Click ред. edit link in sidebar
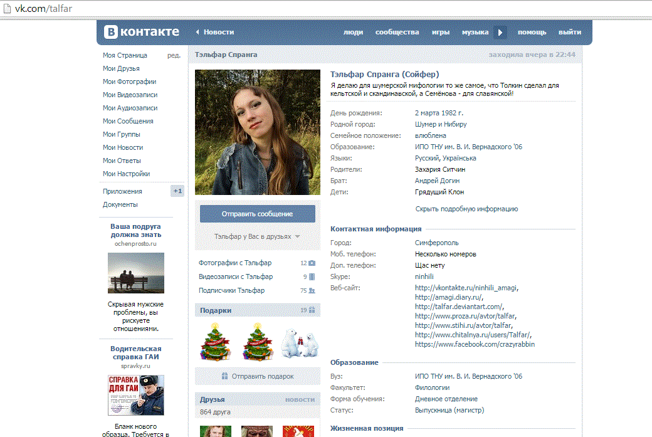This screenshot has height=437, width=652. (174, 55)
